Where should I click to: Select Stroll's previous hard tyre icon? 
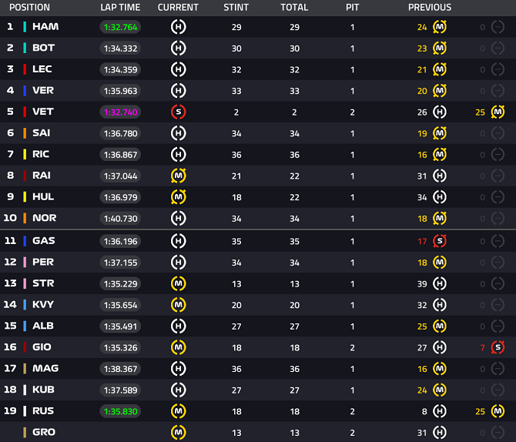click(x=440, y=283)
